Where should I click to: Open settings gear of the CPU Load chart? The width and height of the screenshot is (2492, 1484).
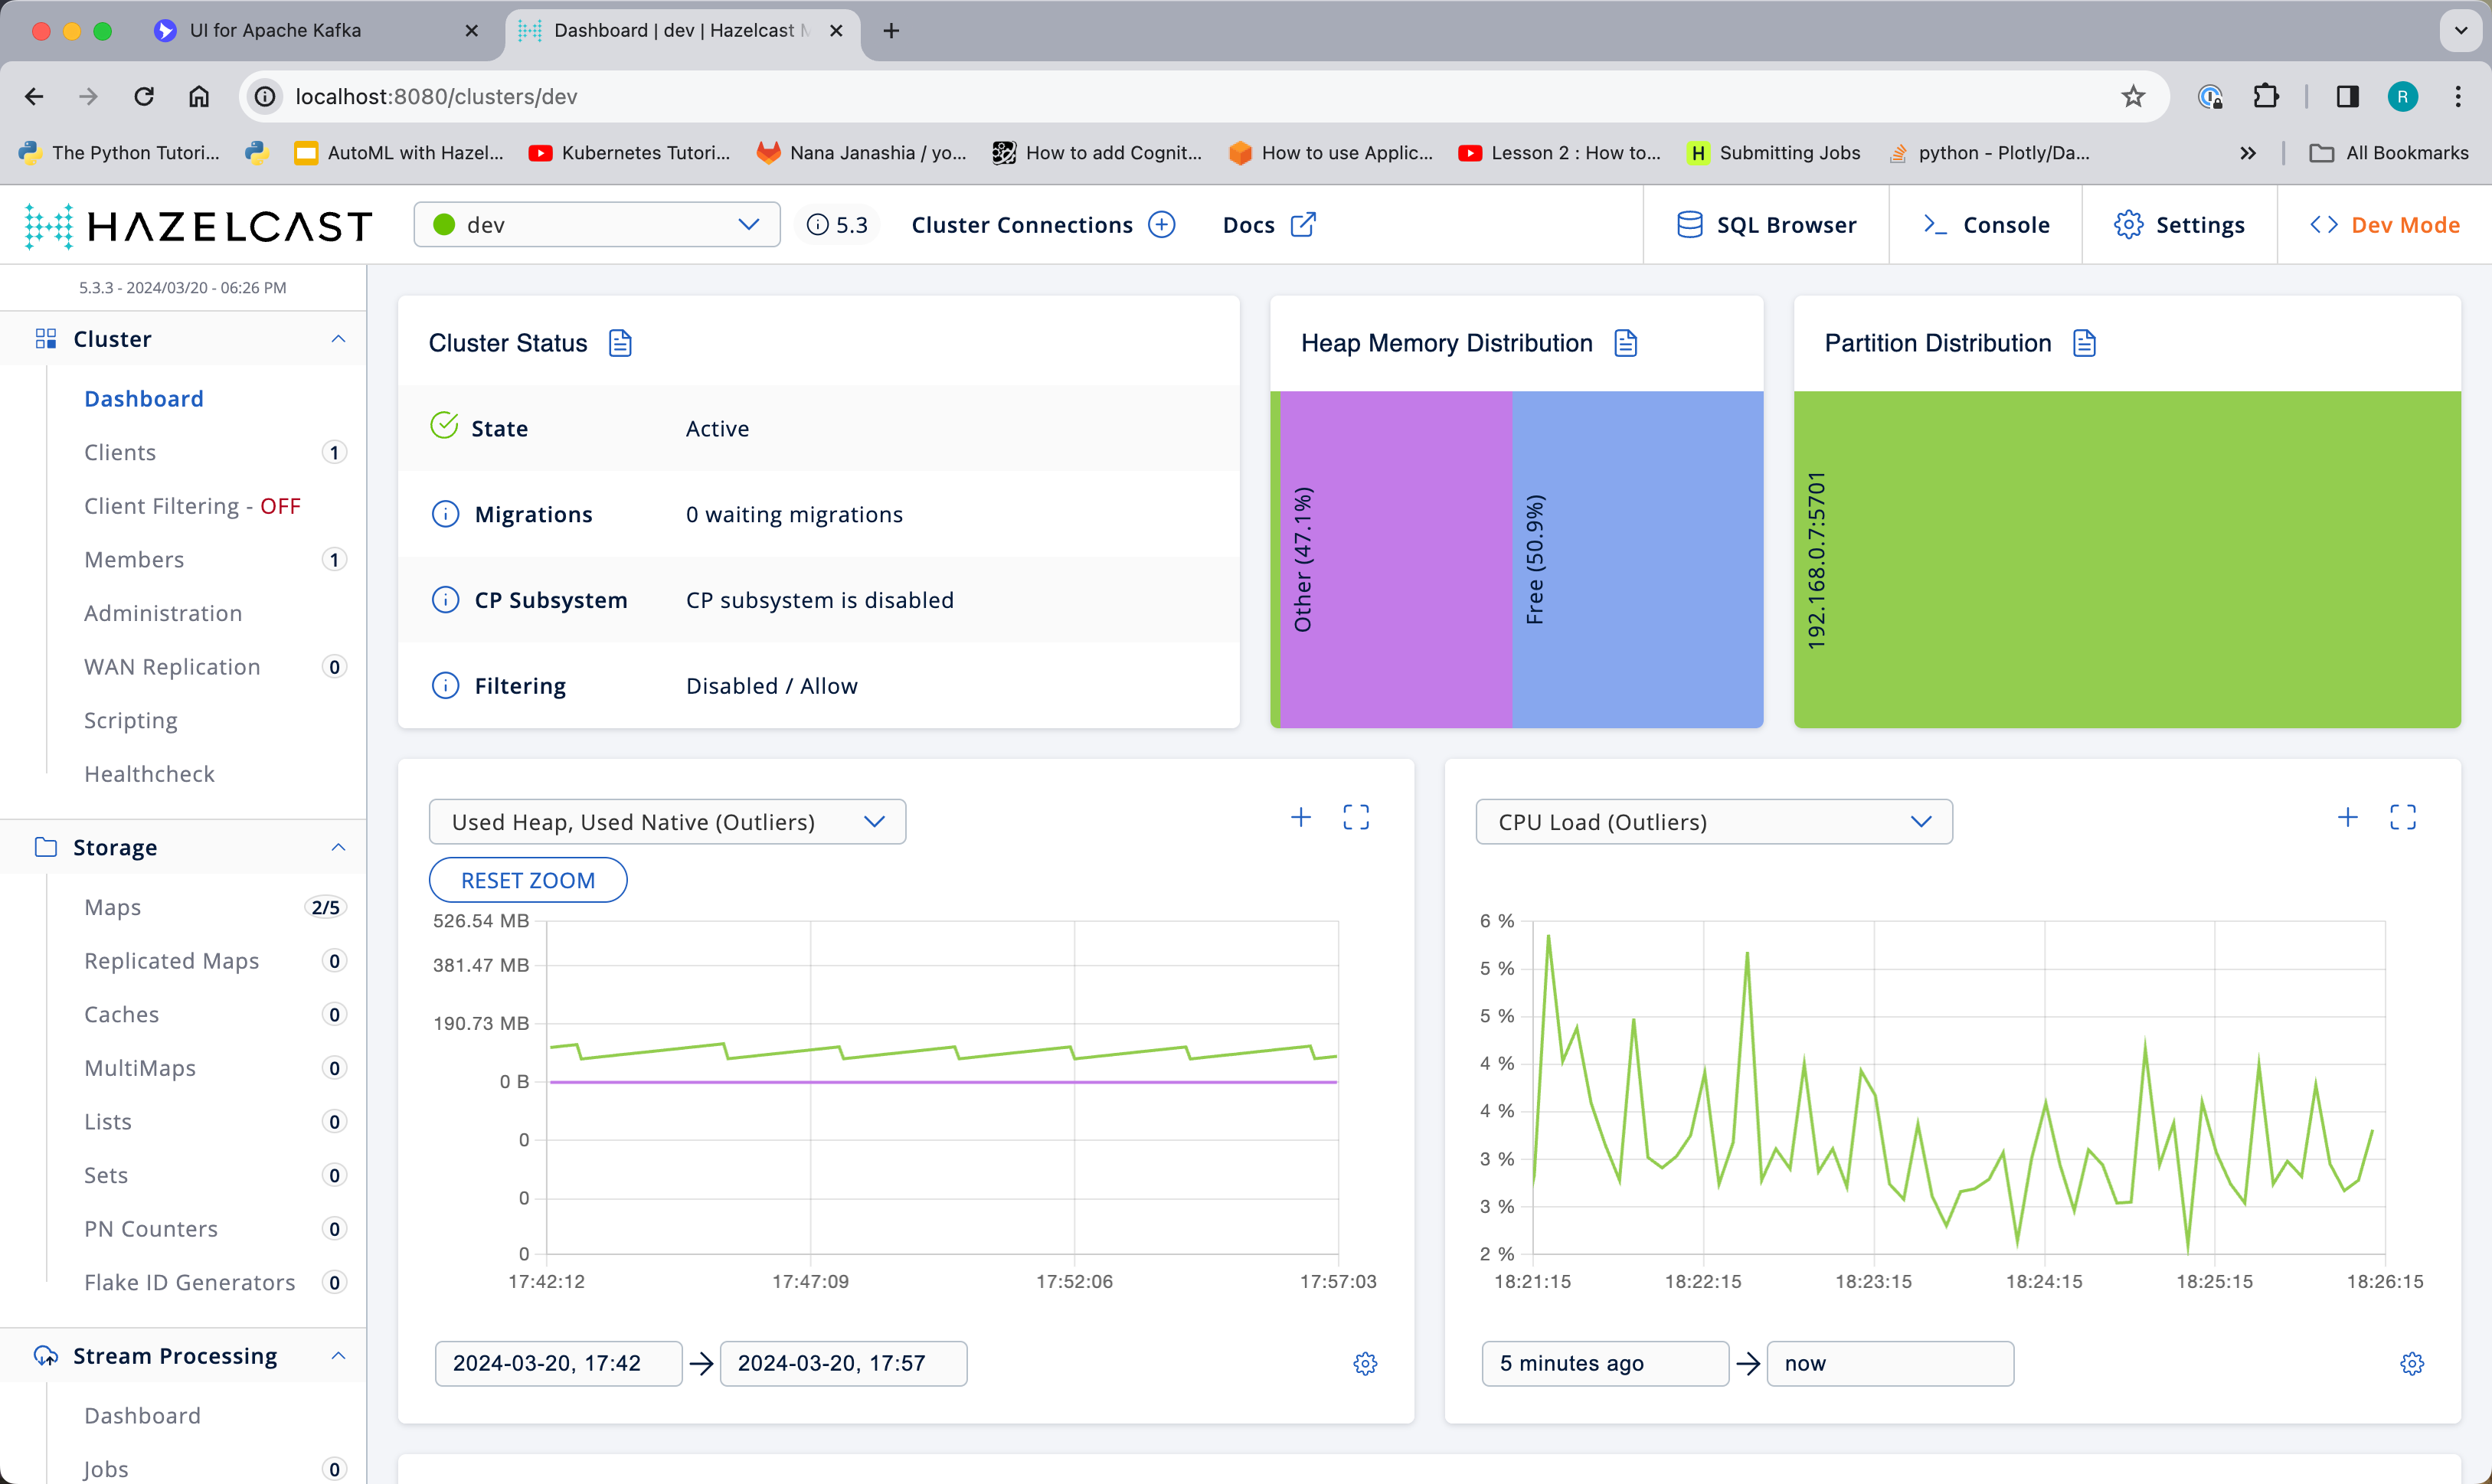[2412, 1363]
